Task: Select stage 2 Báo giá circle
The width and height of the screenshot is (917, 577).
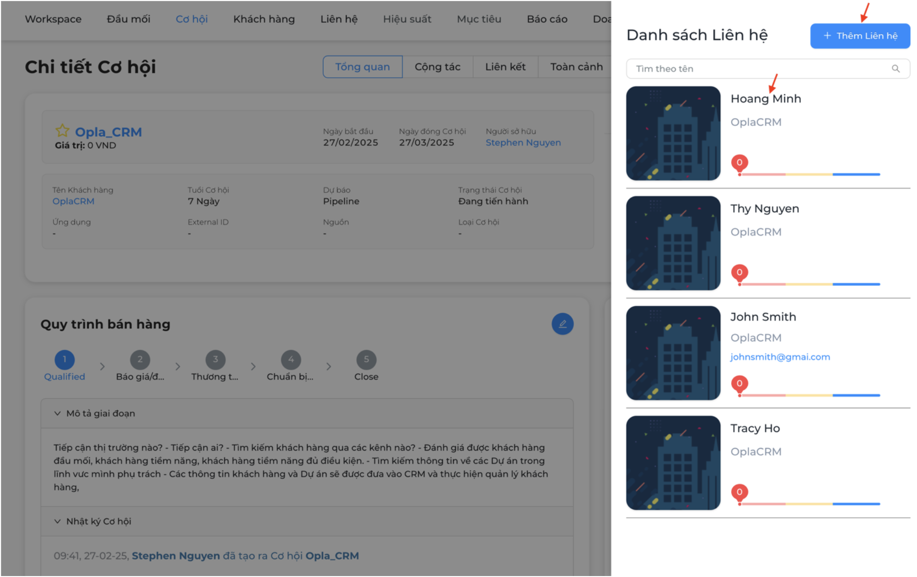Action: tap(140, 360)
